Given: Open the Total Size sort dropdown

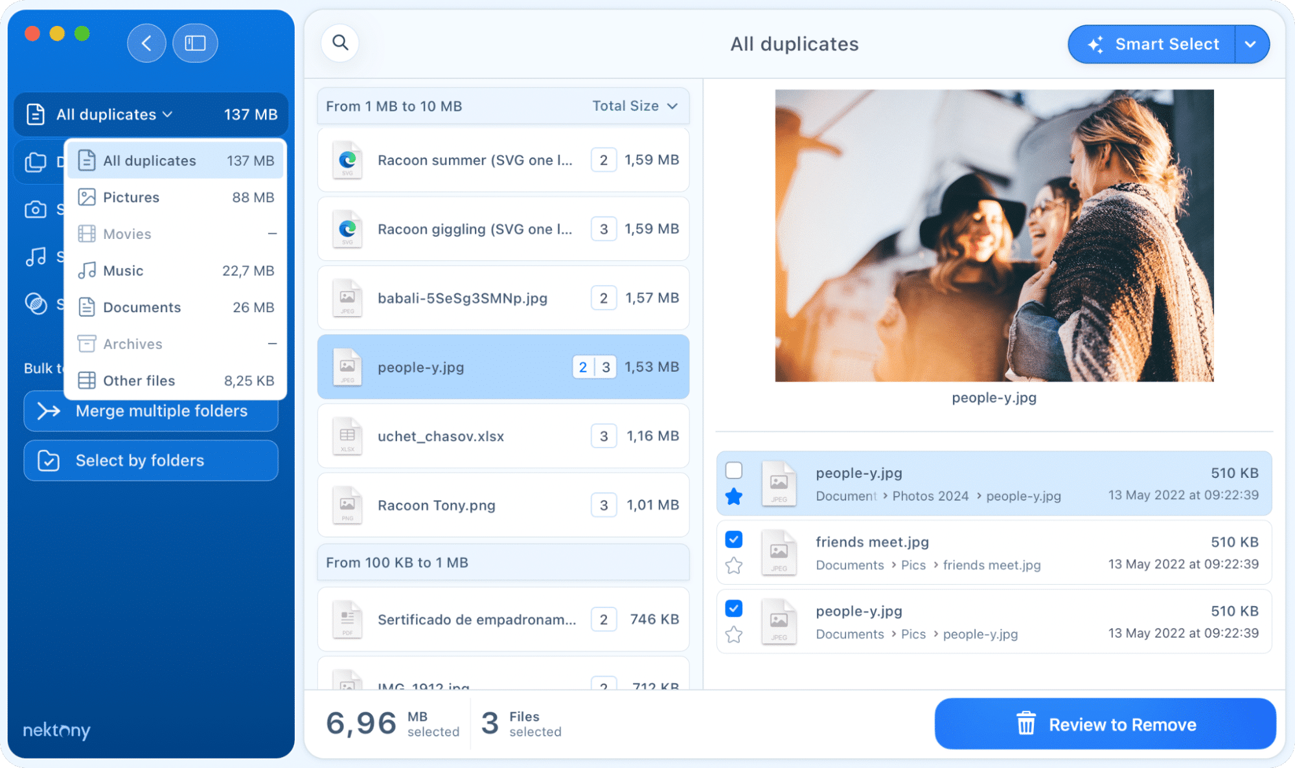Looking at the screenshot, I should pos(635,106).
